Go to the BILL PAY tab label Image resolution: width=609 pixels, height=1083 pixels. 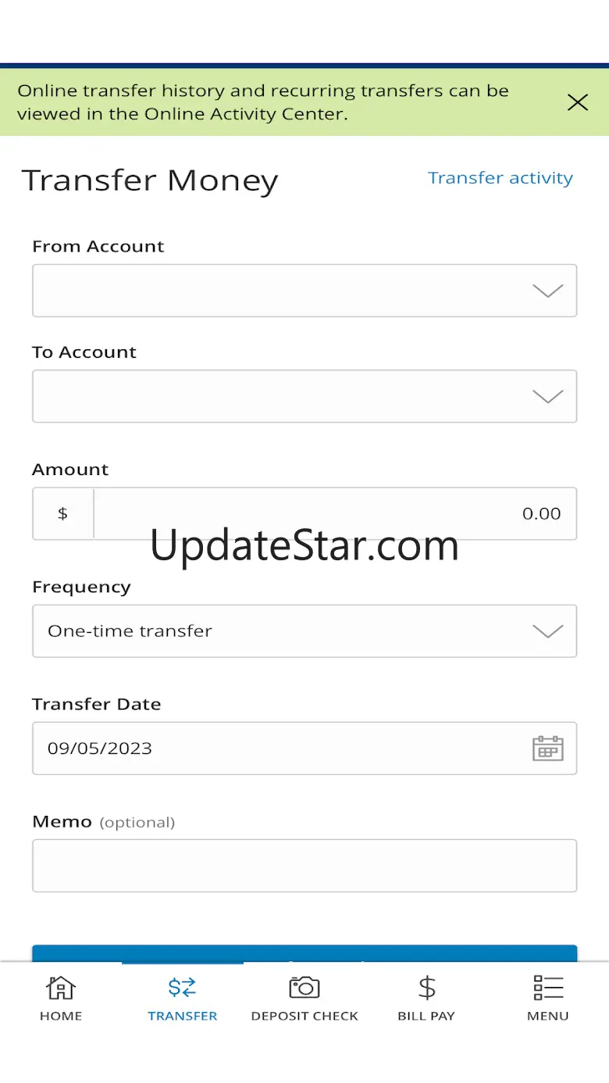pyautogui.click(x=426, y=1016)
